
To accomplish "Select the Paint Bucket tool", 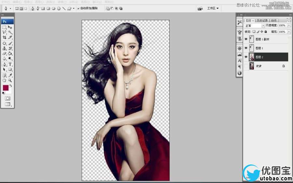I will click(10, 53).
